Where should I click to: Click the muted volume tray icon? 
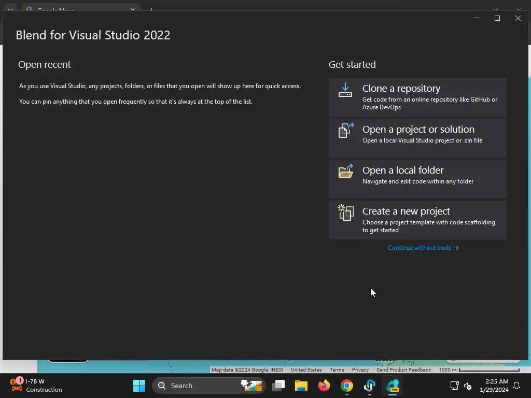tap(468, 386)
